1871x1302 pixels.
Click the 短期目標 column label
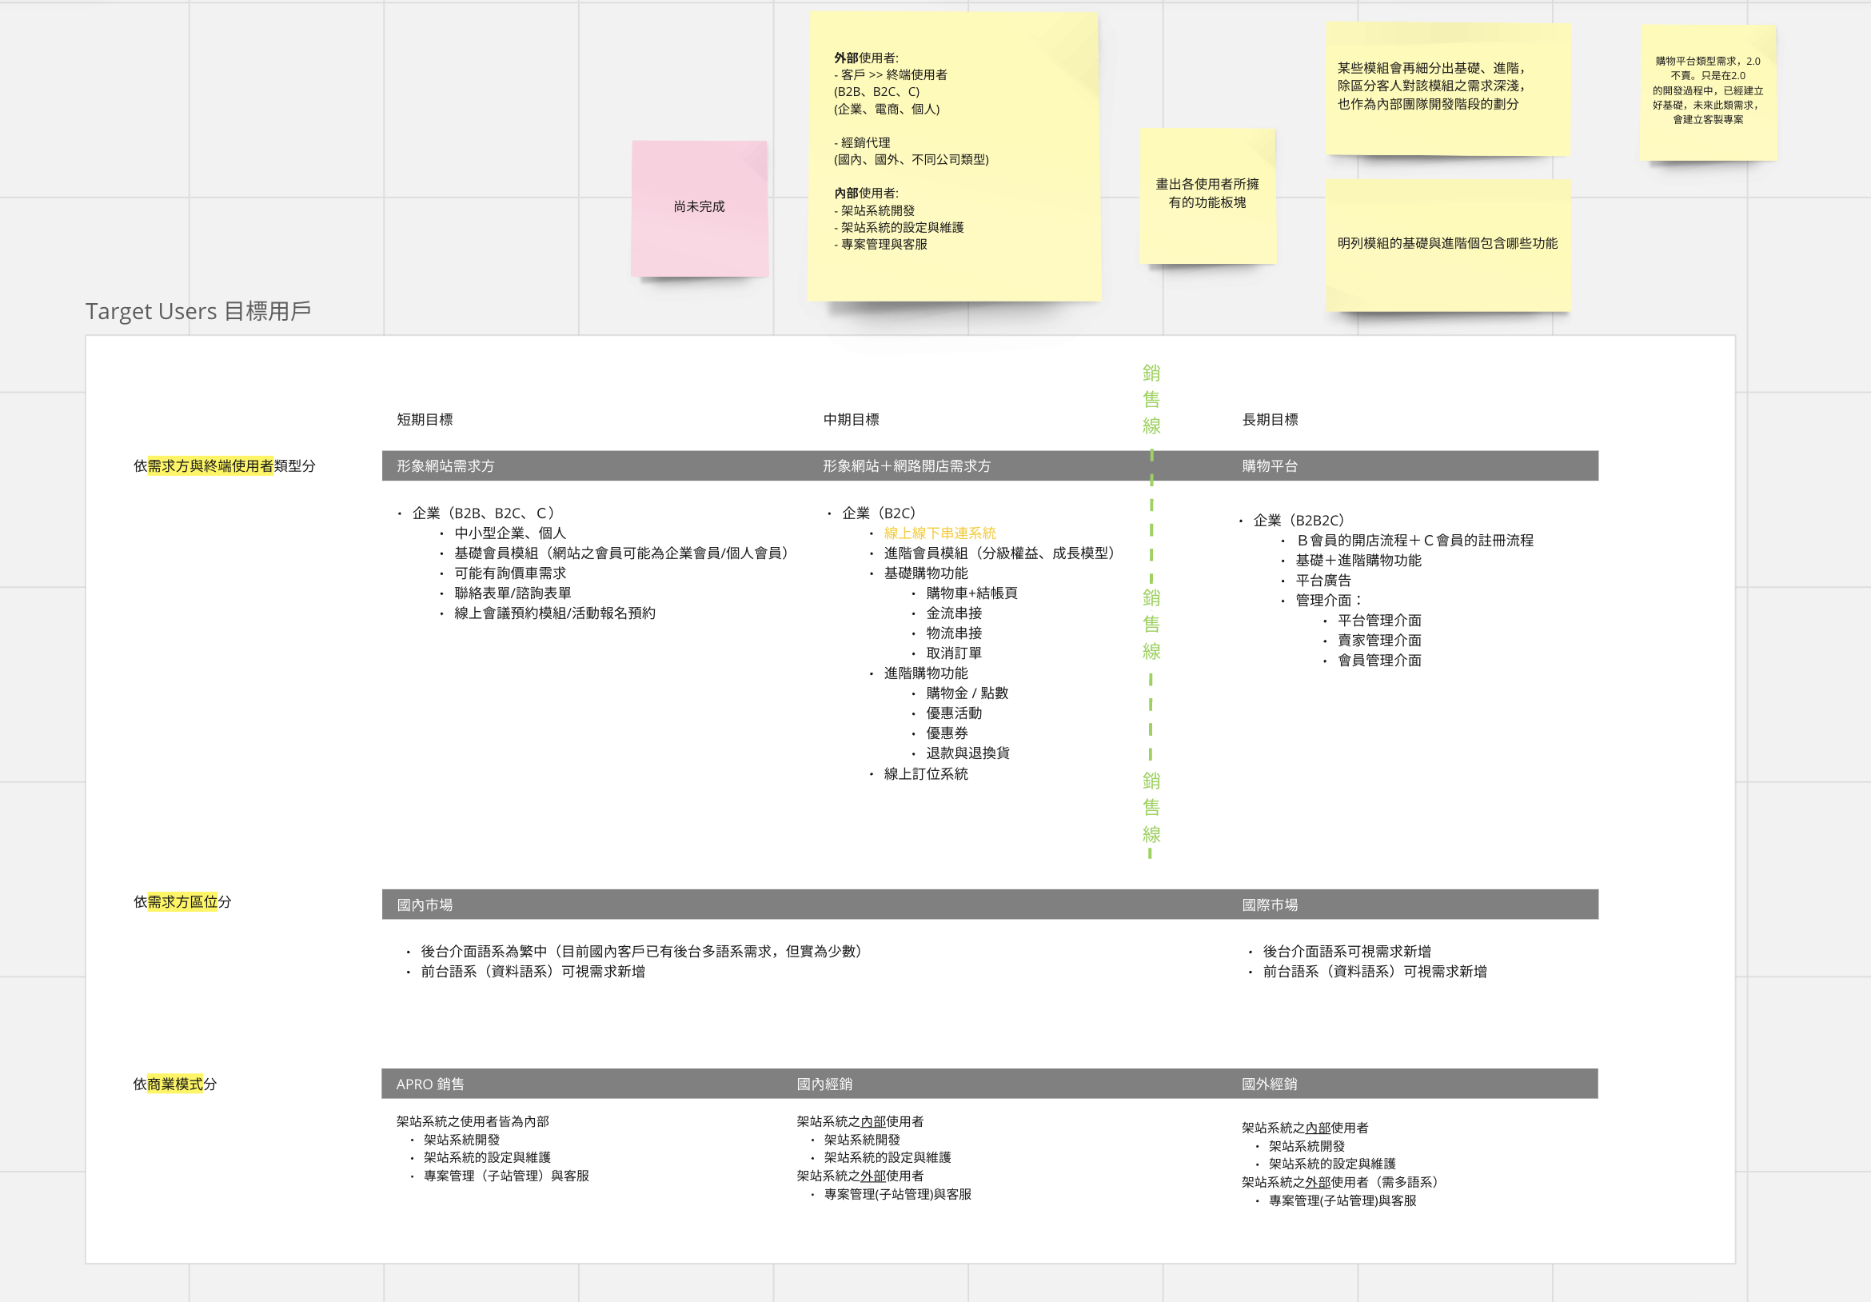[x=425, y=420]
